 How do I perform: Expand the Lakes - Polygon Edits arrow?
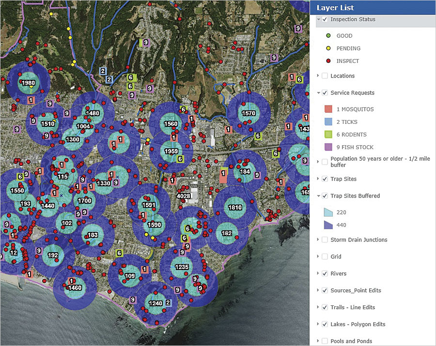click(x=318, y=324)
